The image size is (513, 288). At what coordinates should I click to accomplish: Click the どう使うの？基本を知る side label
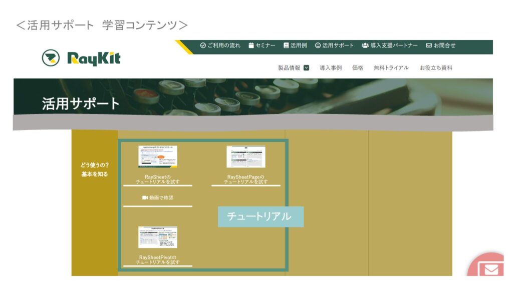coord(95,169)
